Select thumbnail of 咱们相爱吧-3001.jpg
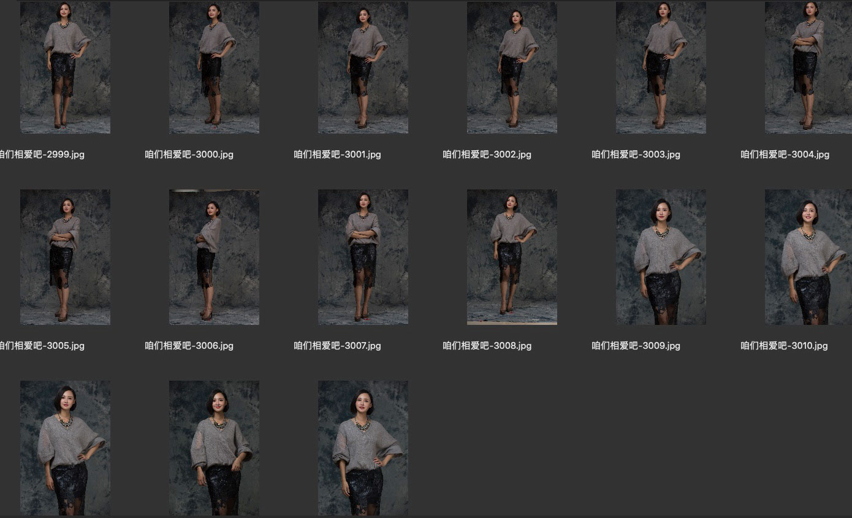 click(x=363, y=67)
